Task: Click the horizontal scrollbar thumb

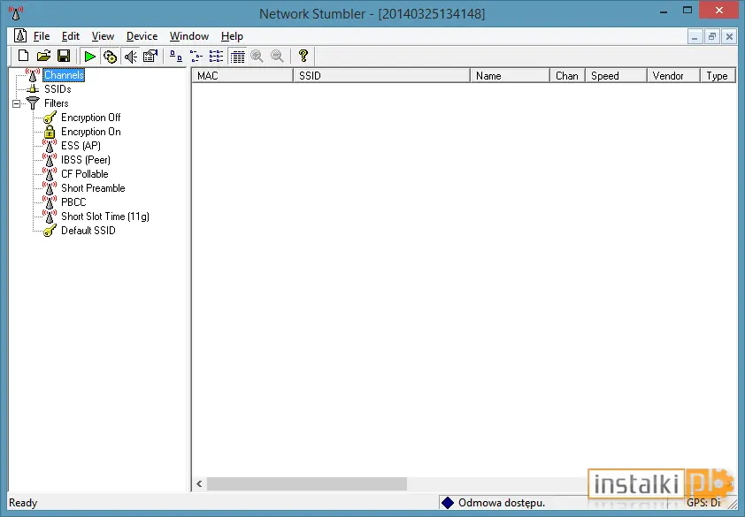Action: coord(306,483)
